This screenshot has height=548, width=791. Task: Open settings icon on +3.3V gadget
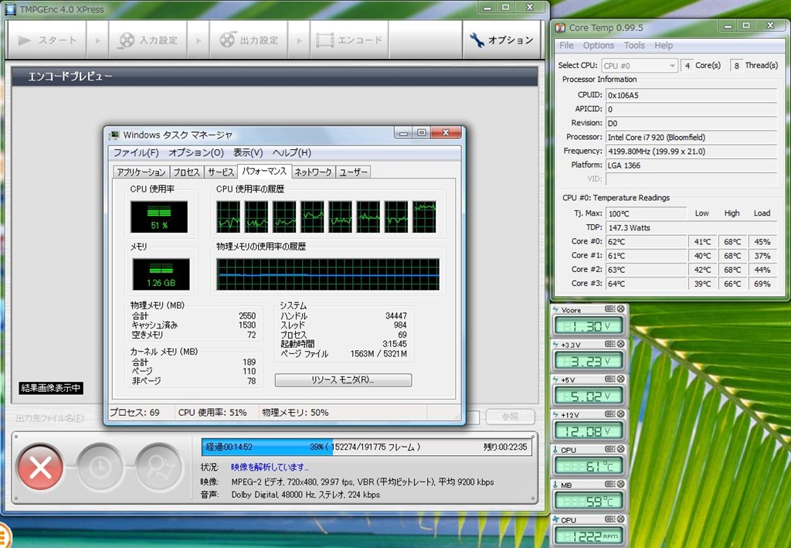point(610,344)
